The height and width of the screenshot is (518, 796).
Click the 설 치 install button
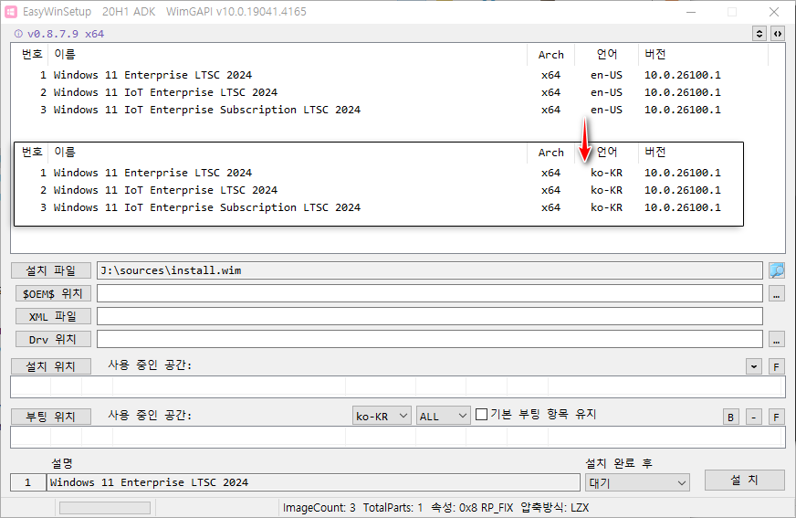click(744, 480)
